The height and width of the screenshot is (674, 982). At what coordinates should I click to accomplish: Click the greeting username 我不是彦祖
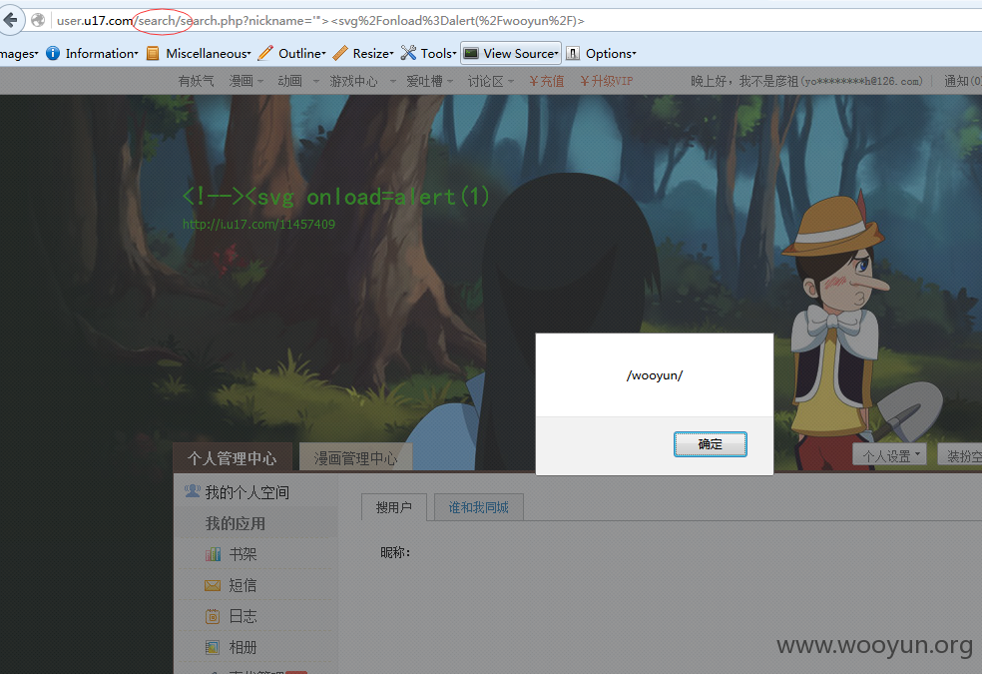click(x=768, y=81)
